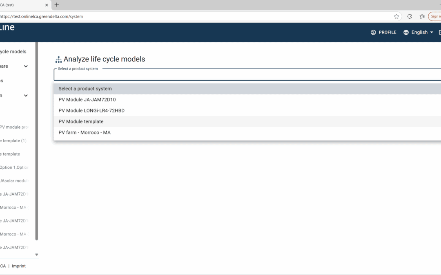Expand the Compare section chevron in sidebar
The image size is (441, 275).
click(x=26, y=66)
